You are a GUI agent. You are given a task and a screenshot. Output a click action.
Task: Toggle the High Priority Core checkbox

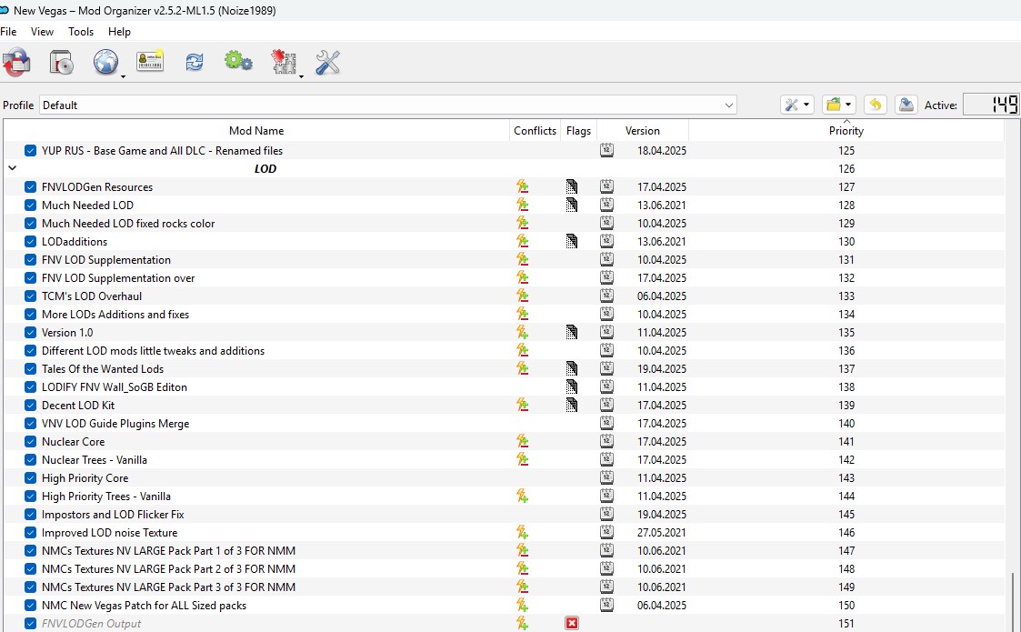click(x=31, y=478)
